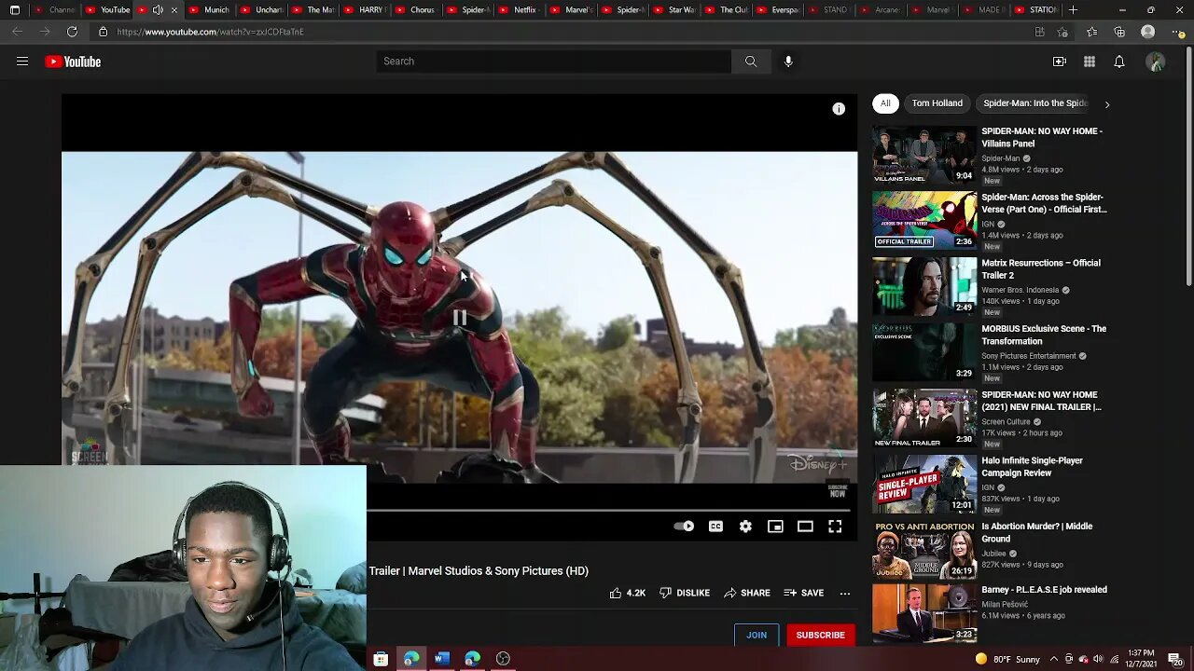Toggle the autoplay switch
Image resolution: width=1194 pixels, height=671 pixels.
[x=684, y=527]
